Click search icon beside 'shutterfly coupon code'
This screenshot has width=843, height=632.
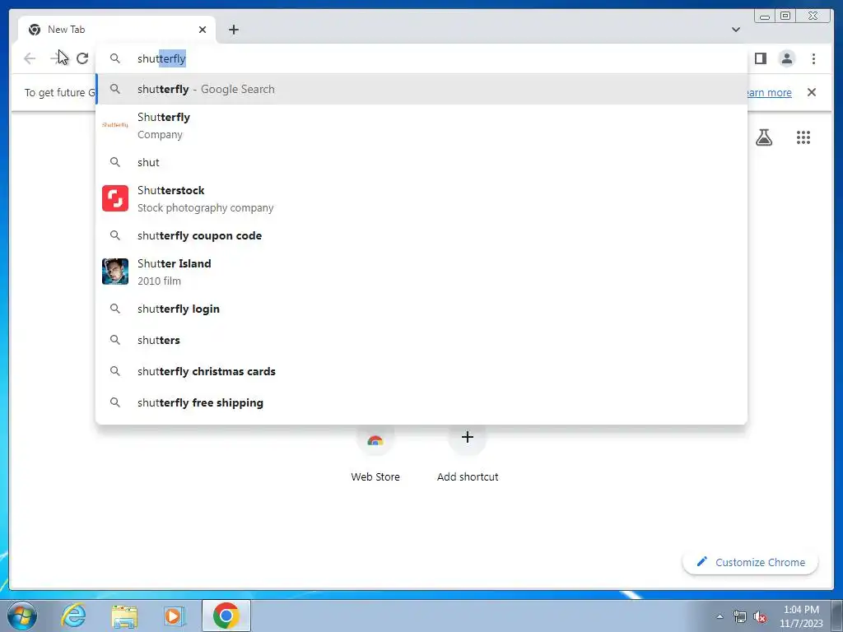pyautogui.click(x=115, y=235)
